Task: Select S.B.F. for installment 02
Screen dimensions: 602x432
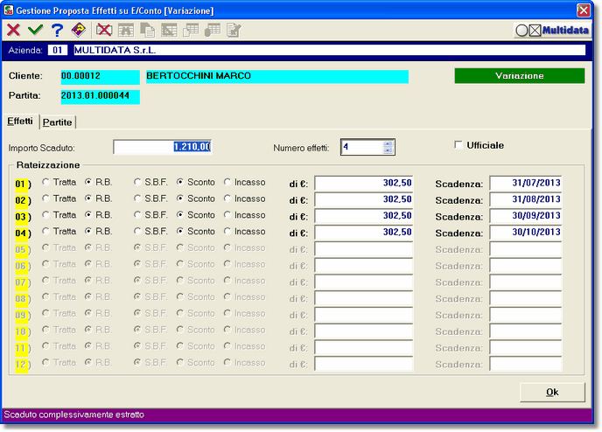Action: (137, 199)
